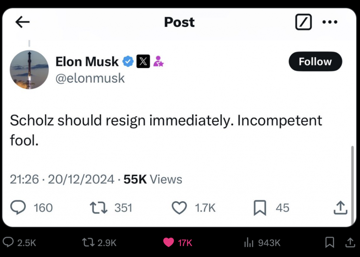Image resolution: width=360 pixels, height=257 pixels.
Task: Bookmark the outer post in bottom bar
Action: (330, 242)
